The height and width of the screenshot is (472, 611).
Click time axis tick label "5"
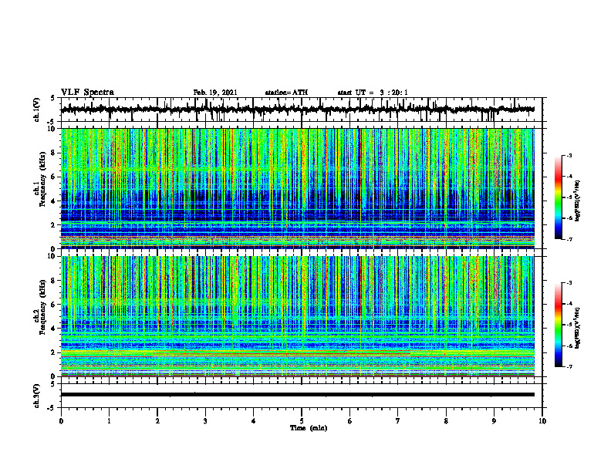pos(302,421)
